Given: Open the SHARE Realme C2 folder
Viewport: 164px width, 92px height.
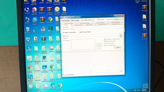Looking at the screenshot, I should (64, 10).
